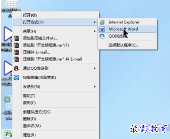This screenshot has height=139, width=170.
Task: Click WinRAR icon beside 压缩并 E-mail...
Action: [16, 52]
